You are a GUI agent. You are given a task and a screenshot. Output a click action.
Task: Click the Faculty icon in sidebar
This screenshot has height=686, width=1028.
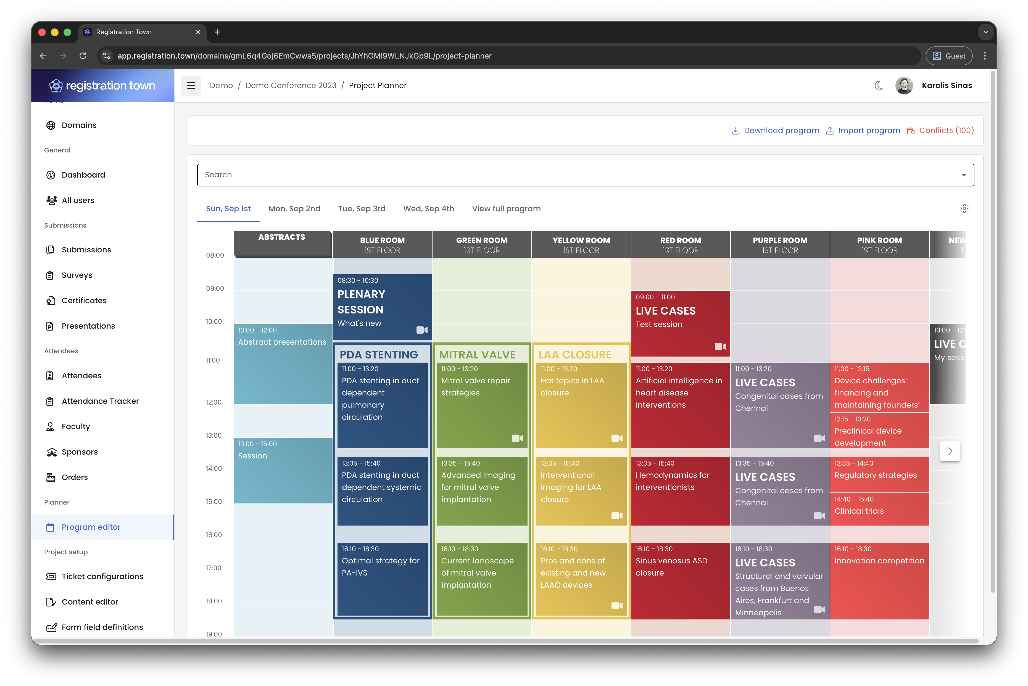50,427
